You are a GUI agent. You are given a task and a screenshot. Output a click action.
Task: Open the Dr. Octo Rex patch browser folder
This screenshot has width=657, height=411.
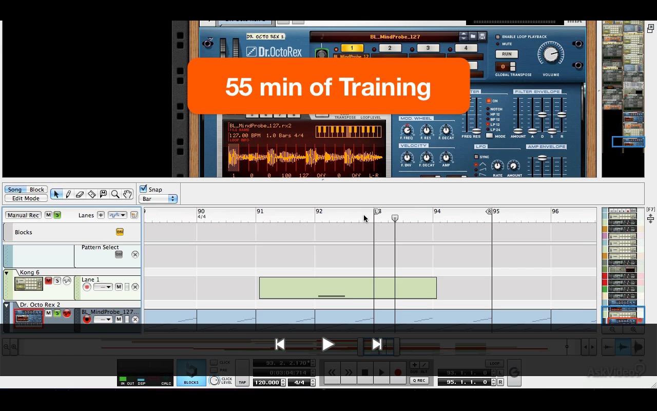[473, 36]
